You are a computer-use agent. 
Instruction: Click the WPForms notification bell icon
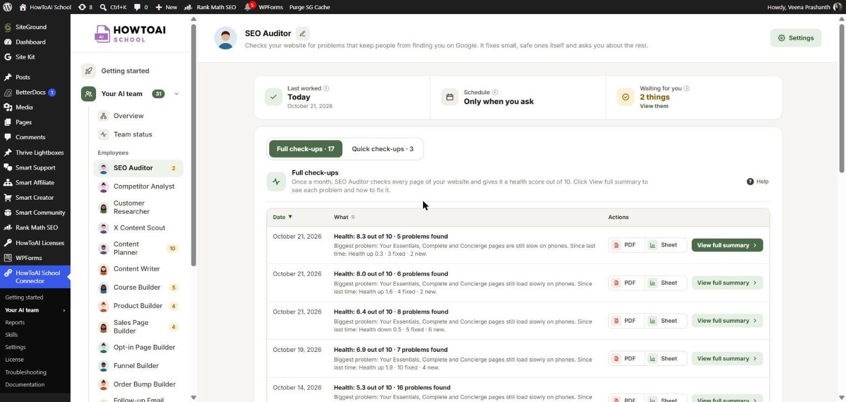point(248,7)
